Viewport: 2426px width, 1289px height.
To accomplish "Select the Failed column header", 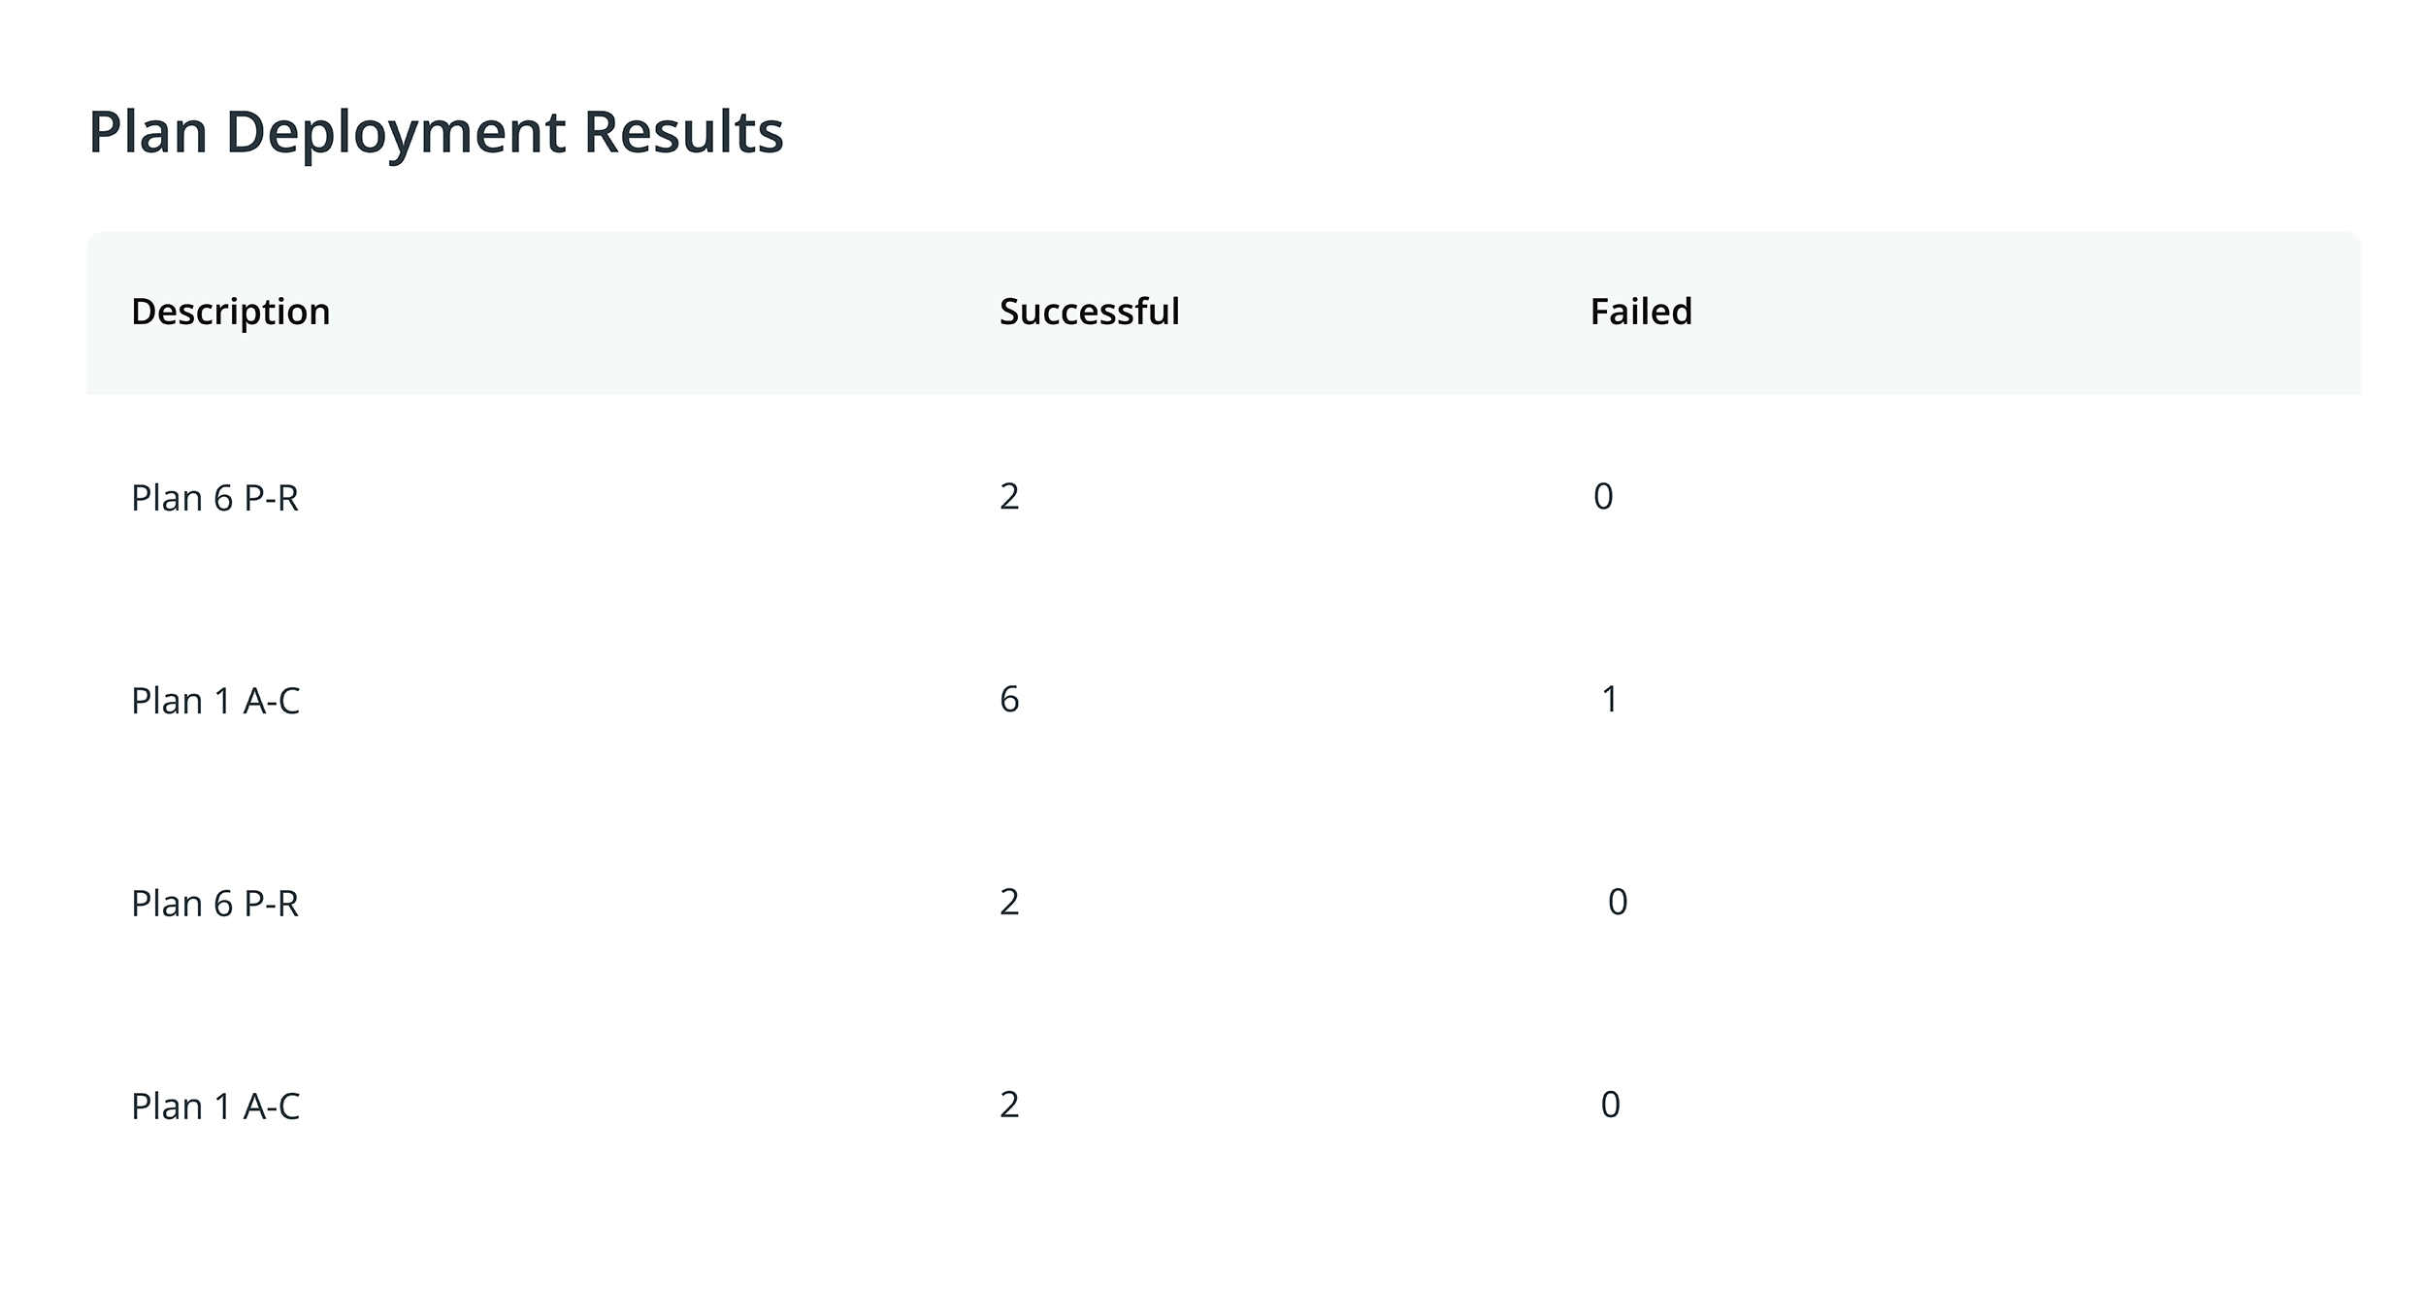I will point(1641,312).
